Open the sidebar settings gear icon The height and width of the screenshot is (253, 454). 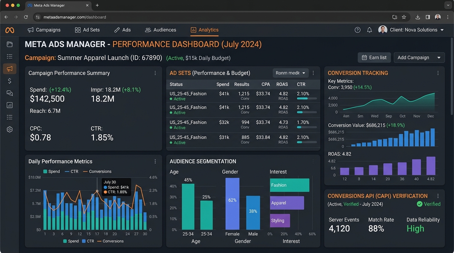click(x=10, y=129)
